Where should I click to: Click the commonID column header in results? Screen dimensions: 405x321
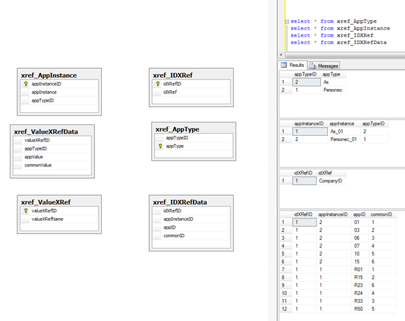pos(381,214)
